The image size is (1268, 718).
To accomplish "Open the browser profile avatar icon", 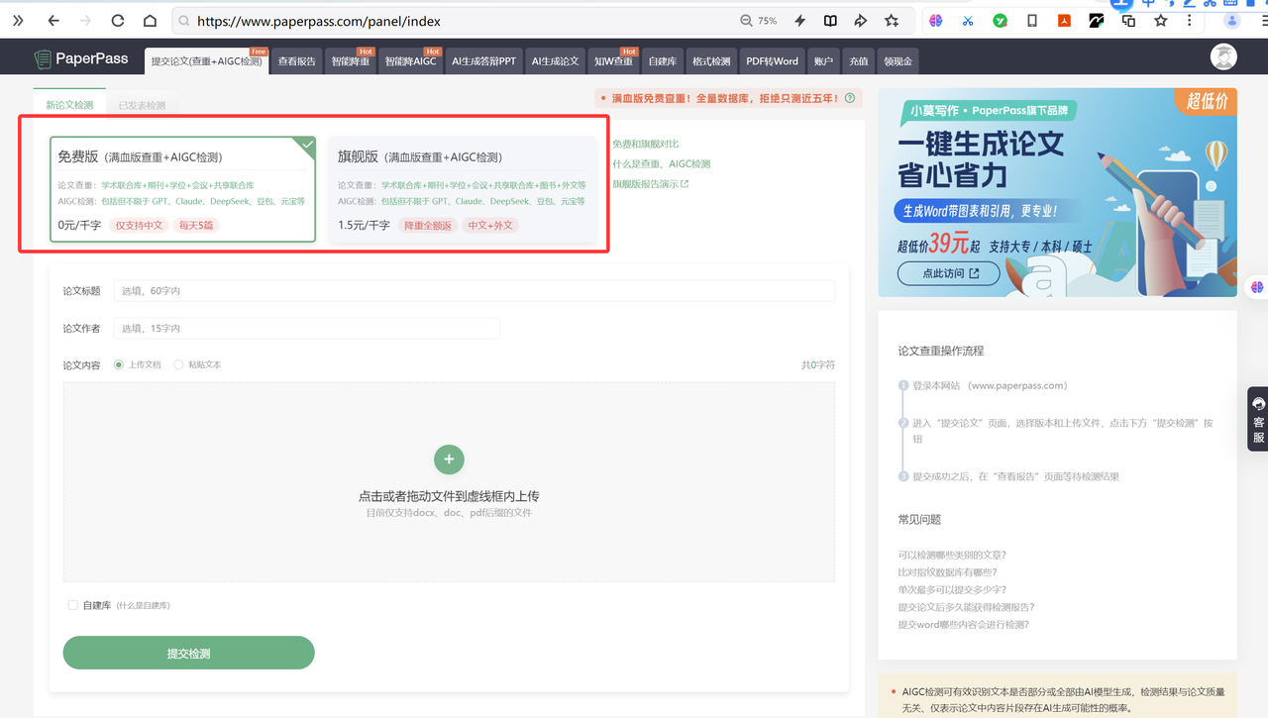I will 1232,21.
